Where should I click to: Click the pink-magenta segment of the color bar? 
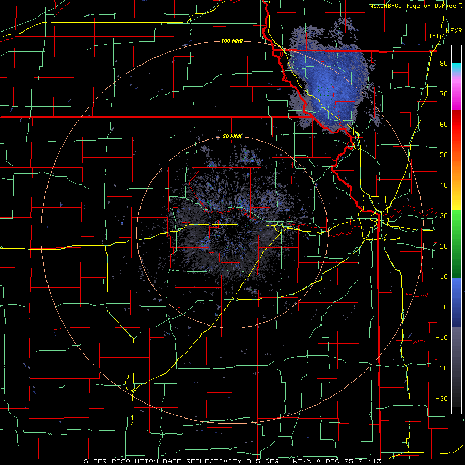tap(456, 92)
